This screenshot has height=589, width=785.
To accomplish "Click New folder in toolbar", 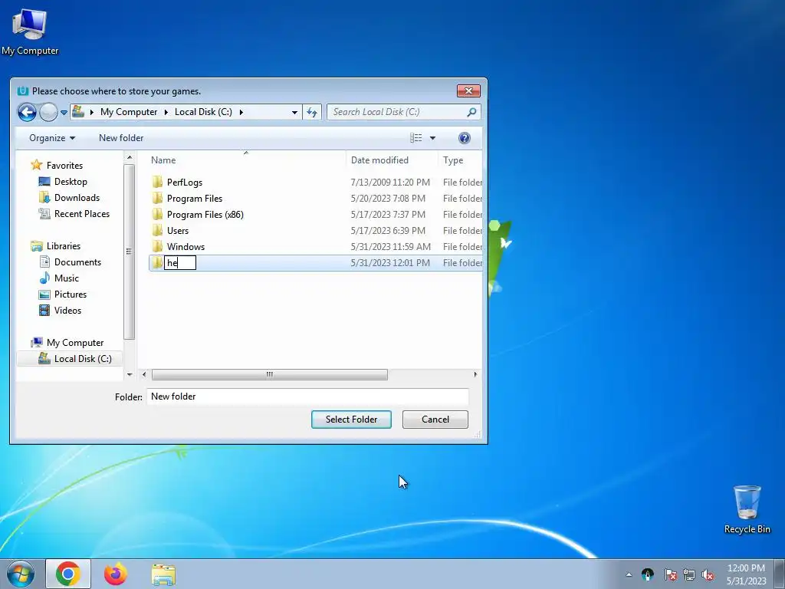I will point(121,138).
